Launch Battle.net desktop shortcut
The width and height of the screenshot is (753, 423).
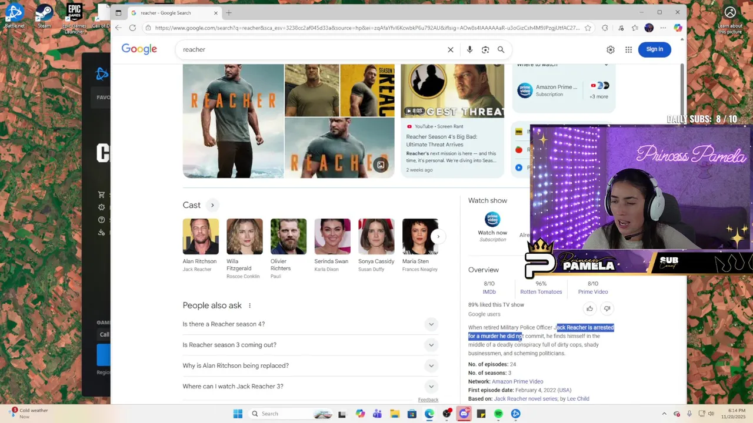point(15,16)
